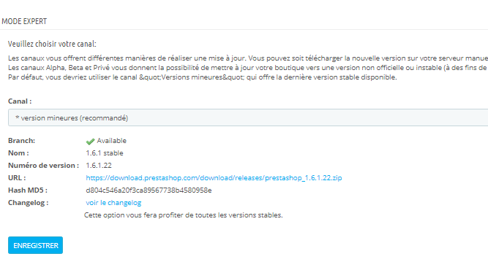Click the Par défaut vous devriez utiliser sentence
The height and width of the screenshot is (270, 488).
tap(202, 77)
